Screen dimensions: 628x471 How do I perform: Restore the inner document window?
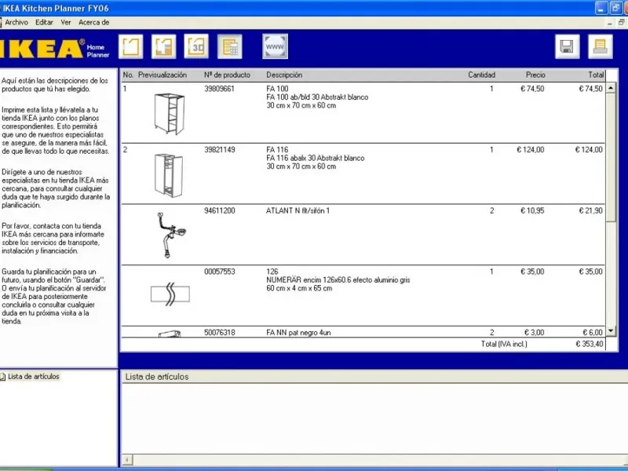[x=621, y=23]
